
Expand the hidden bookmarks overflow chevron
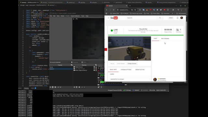coord(173,13)
